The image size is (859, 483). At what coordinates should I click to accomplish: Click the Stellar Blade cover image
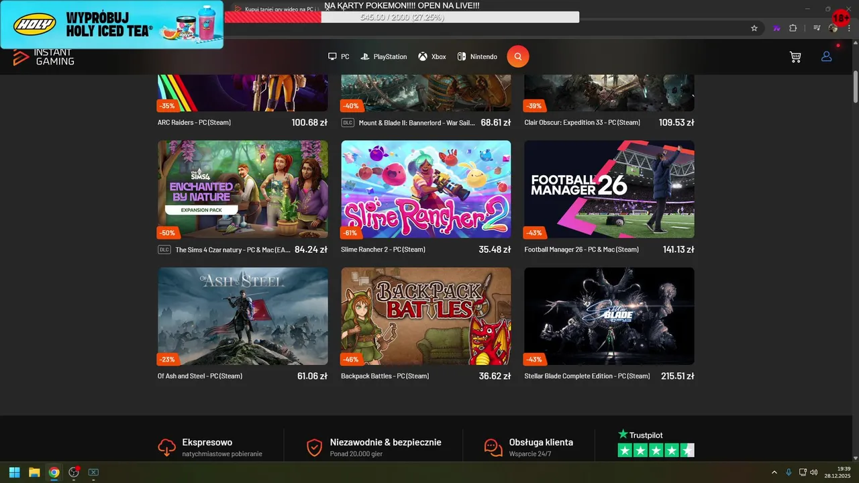(x=609, y=316)
